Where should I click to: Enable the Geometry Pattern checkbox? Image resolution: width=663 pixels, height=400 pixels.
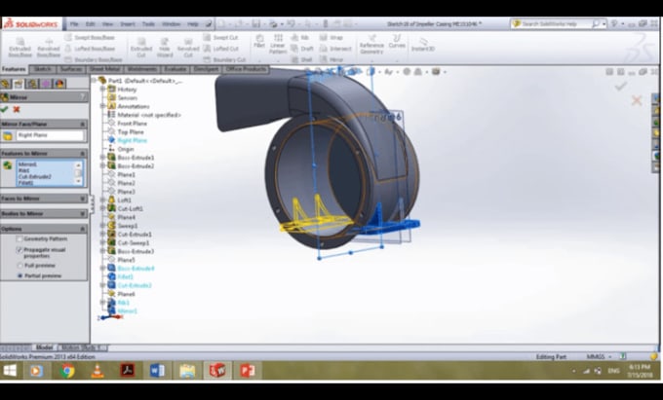(19, 238)
